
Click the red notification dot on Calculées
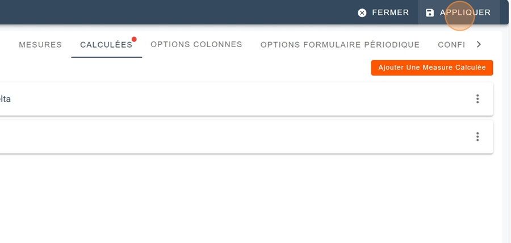135,39
